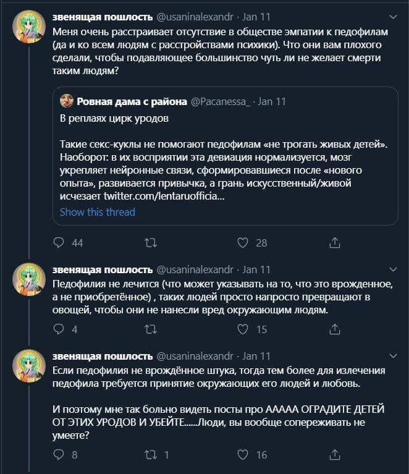
Task: Open the @Pacanessa_ quoted author profile
Action: point(221,101)
